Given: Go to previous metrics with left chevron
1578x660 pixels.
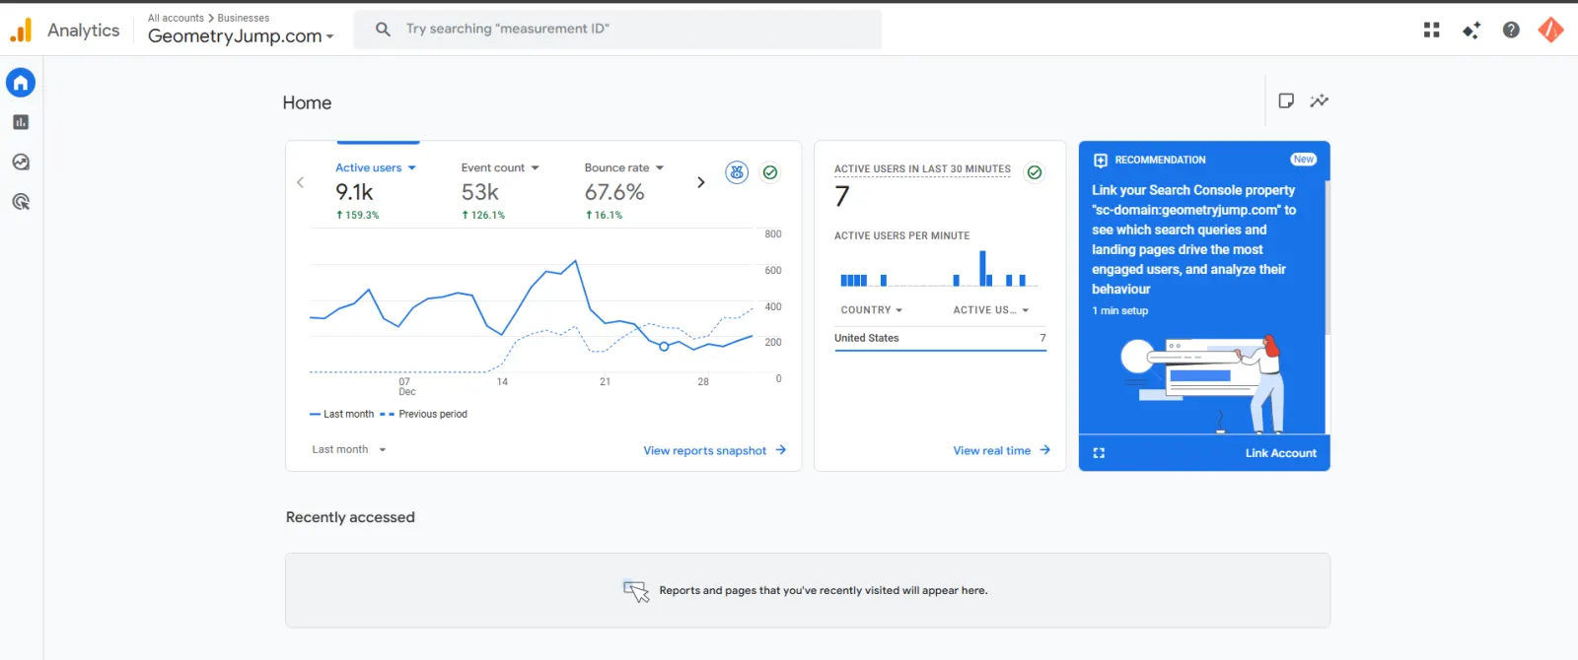Looking at the screenshot, I should point(300,182).
